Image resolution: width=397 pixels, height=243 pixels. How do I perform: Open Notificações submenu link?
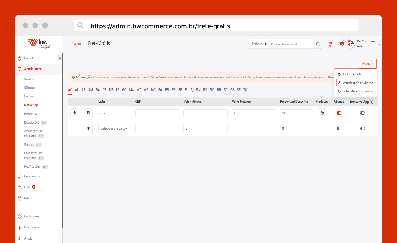[x=32, y=167]
